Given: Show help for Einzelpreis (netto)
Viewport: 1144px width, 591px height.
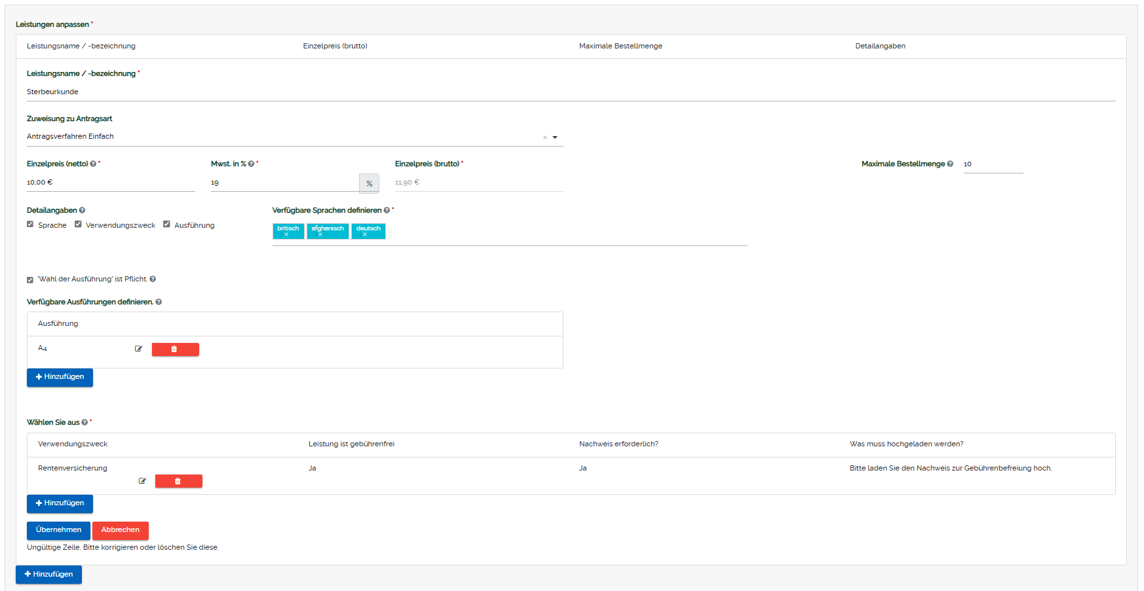Looking at the screenshot, I should click(93, 164).
